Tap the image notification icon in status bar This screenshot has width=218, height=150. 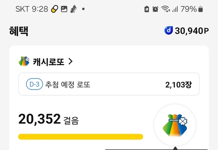[64, 9]
